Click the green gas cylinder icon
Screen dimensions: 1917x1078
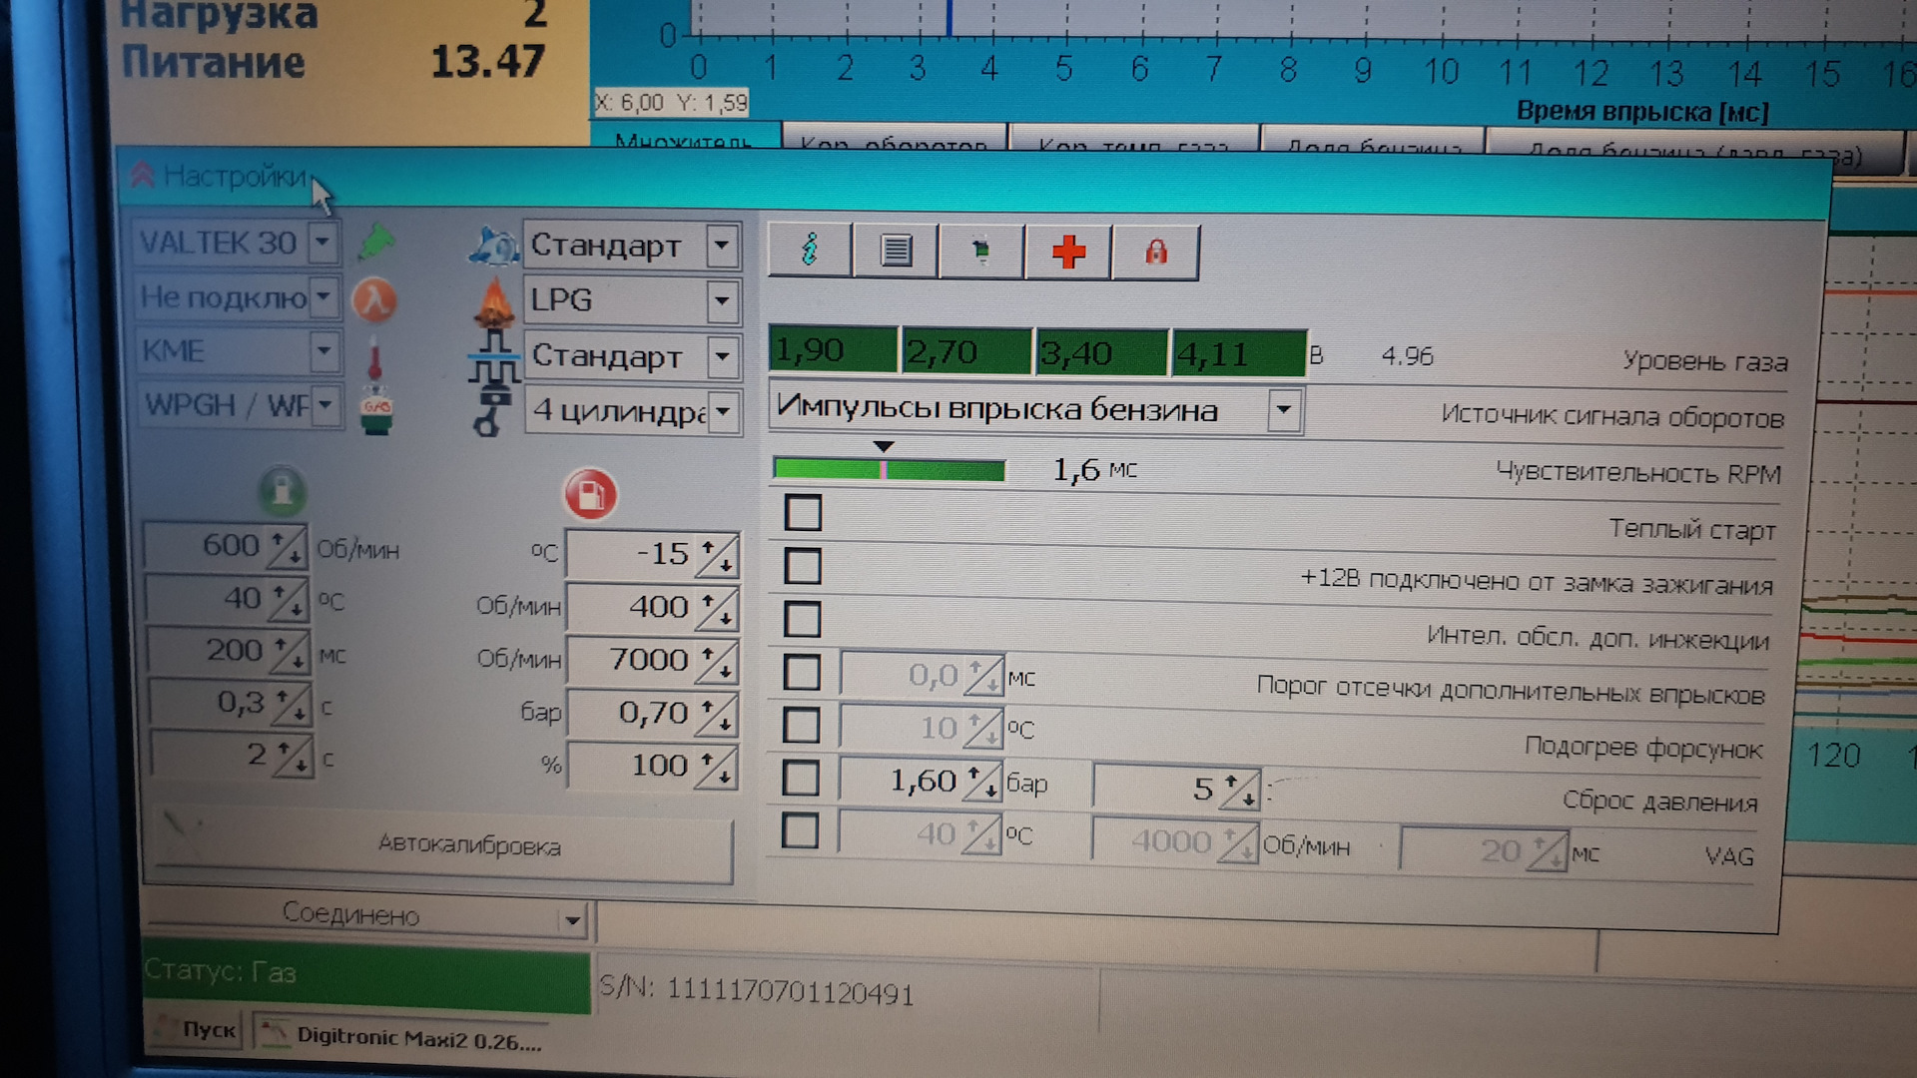[283, 490]
